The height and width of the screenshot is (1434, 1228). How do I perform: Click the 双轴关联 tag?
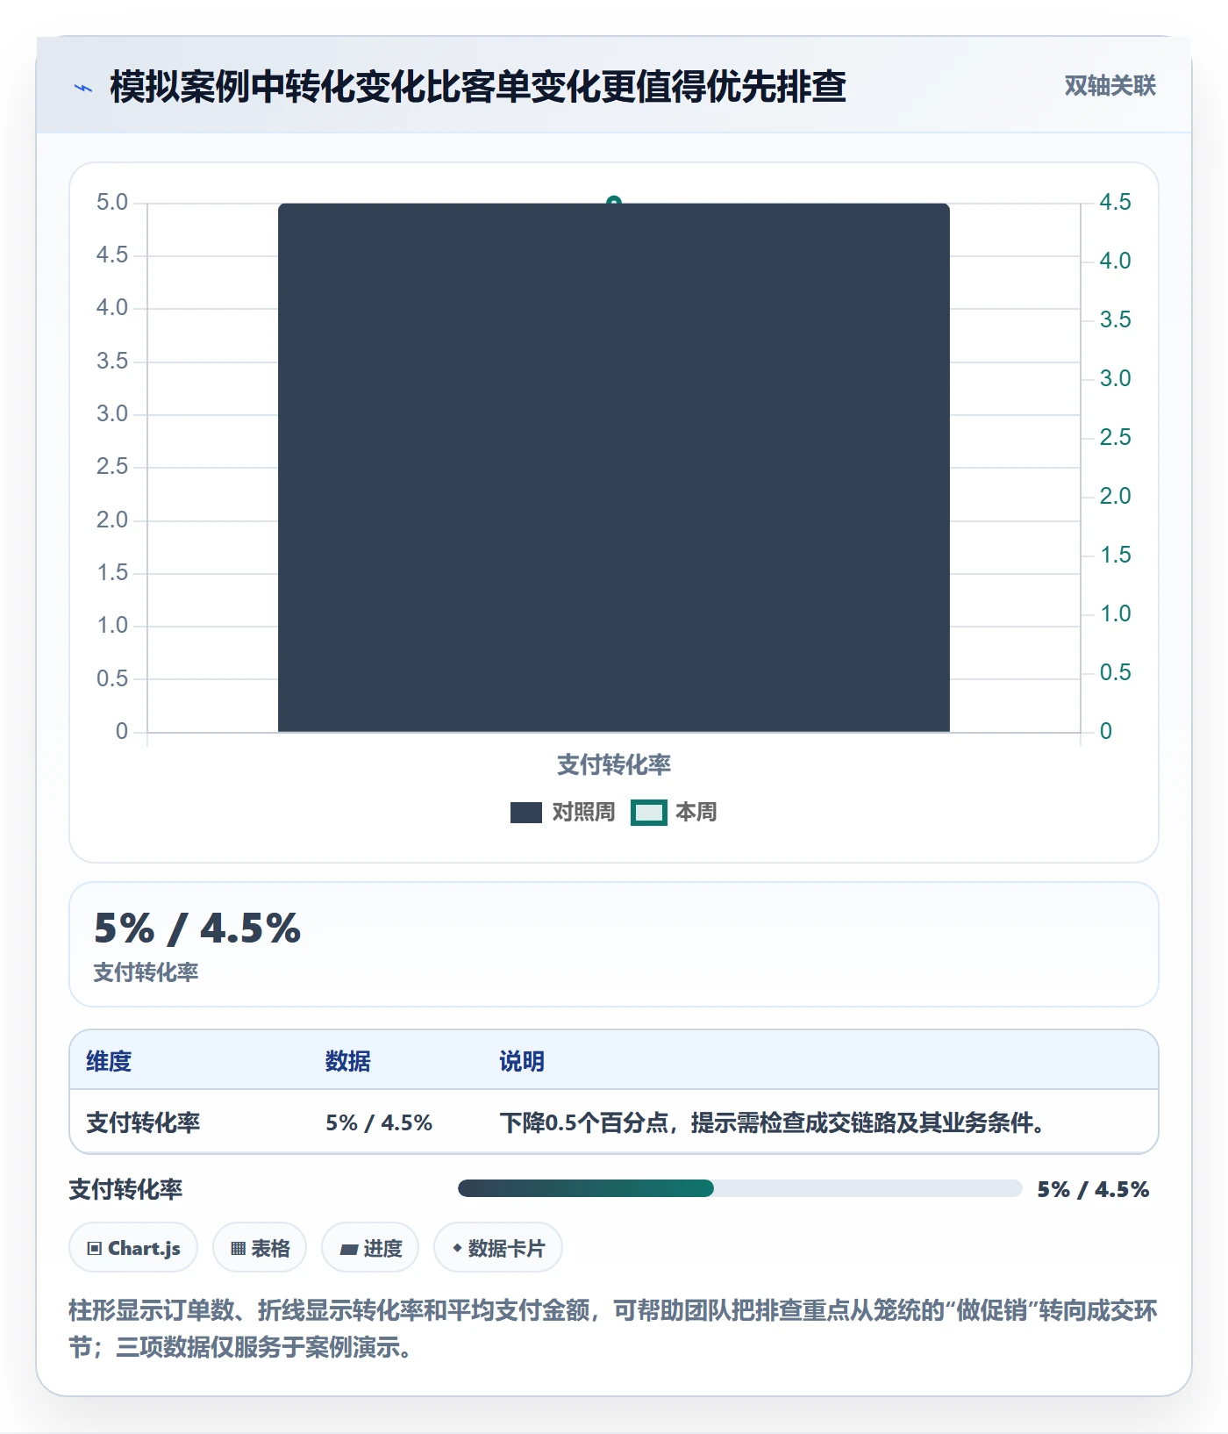pos(1110,85)
